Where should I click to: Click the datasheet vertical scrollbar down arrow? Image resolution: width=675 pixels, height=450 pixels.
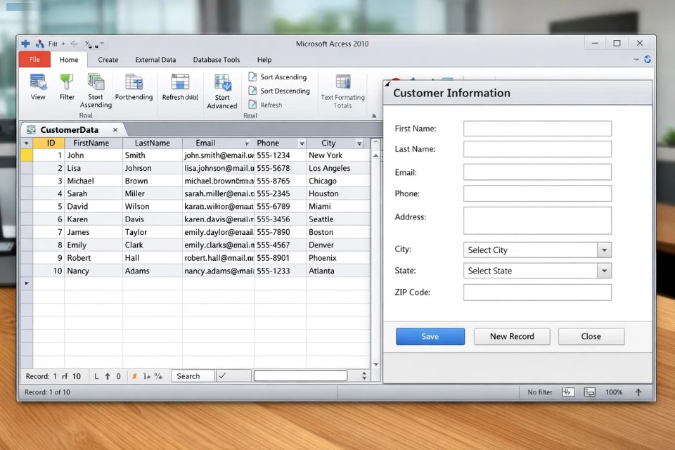pyautogui.click(x=375, y=364)
